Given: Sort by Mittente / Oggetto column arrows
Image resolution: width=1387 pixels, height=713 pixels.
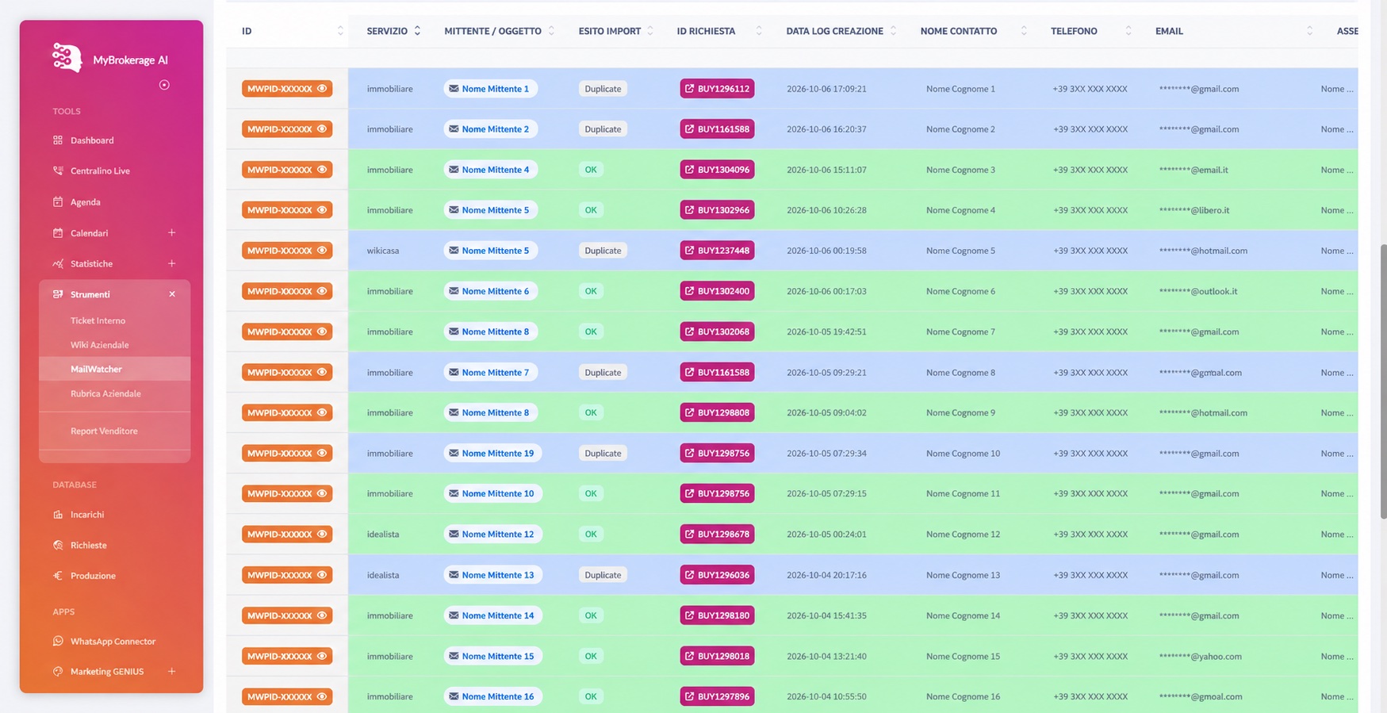Looking at the screenshot, I should click(x=551, y=31).
